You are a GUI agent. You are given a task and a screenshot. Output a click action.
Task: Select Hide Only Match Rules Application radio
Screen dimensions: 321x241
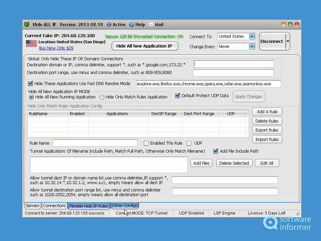(102, 97)
